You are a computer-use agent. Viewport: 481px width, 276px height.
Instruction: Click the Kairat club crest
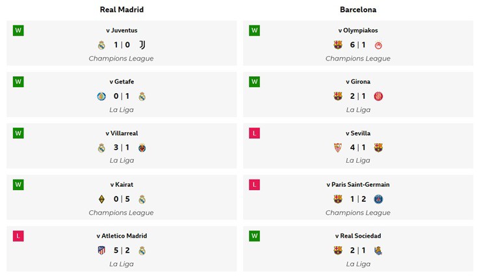tap(101, 199)
